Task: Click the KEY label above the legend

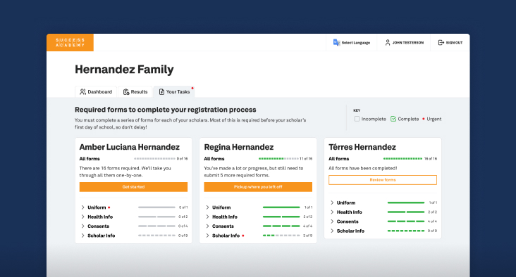Action: pos(357,110)
